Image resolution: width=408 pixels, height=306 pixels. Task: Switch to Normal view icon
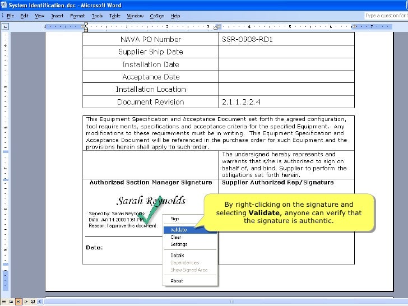4,302
